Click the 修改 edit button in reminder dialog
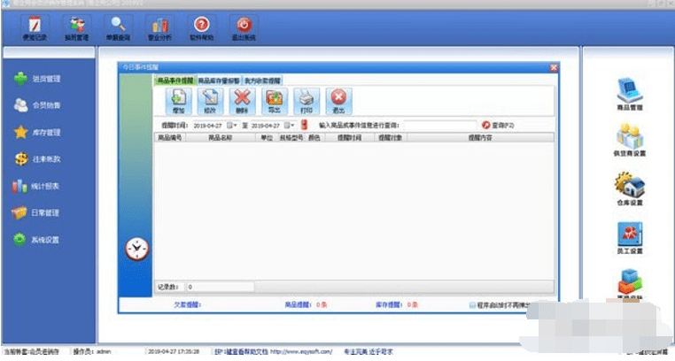This screenshot has width=675, height=361. [x=210, y=102]
